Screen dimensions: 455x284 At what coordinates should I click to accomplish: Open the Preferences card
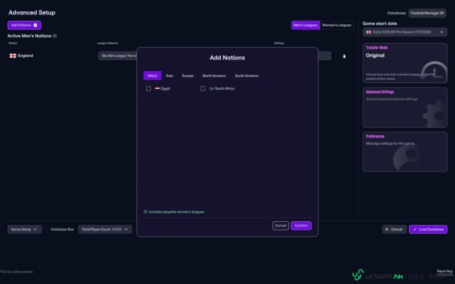[x=405, y=152]
